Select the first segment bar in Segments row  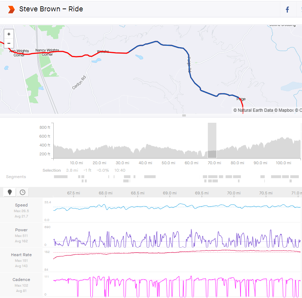click(60, 177)
